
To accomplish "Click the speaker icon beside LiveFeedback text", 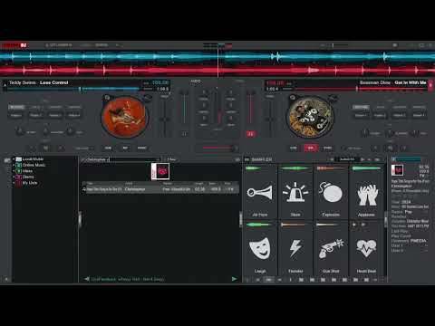I will tap(87, 279).
